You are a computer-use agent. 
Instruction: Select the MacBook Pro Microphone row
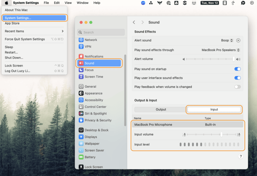pos(187,124)
